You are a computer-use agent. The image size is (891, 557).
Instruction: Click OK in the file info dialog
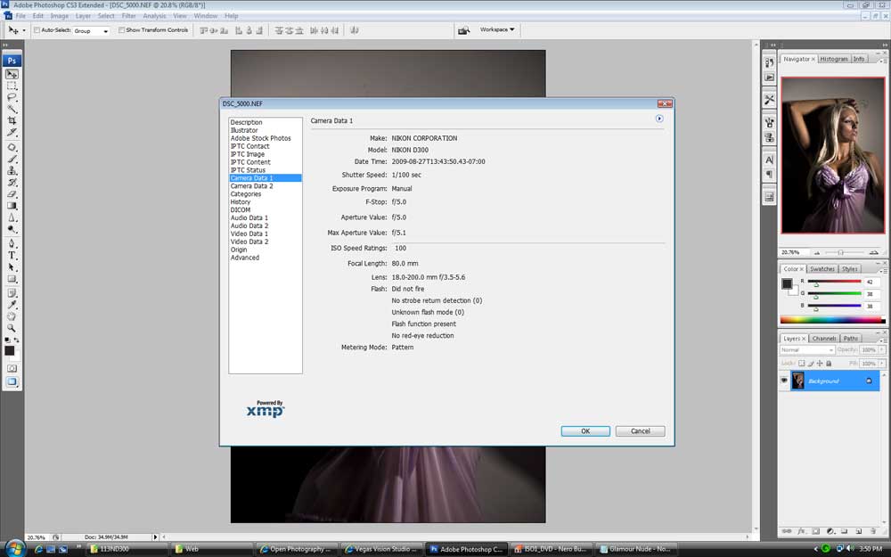tap(585, 431)
